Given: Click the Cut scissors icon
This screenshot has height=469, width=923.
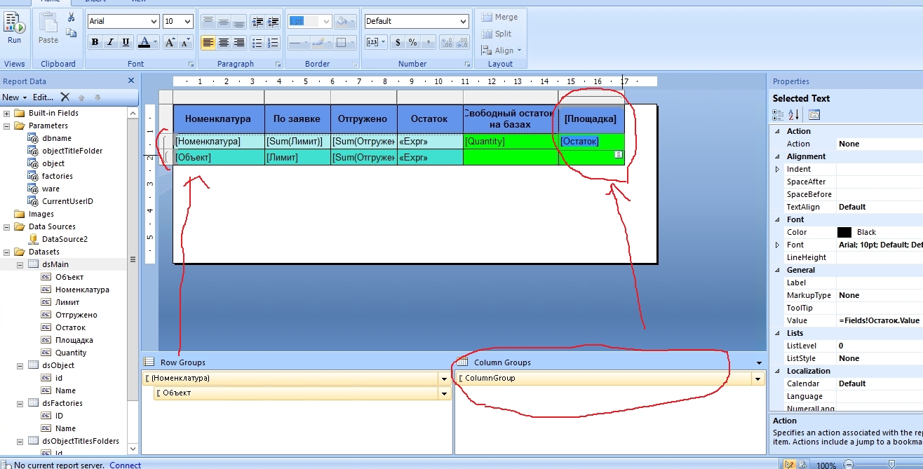Looking at the screenshot, I should (x=71, y=17).
